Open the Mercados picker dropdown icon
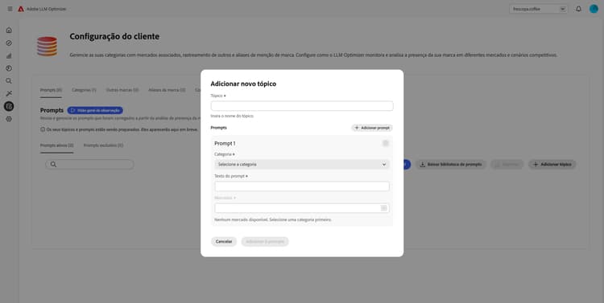The image size is (604, 303). pos(383,208)
